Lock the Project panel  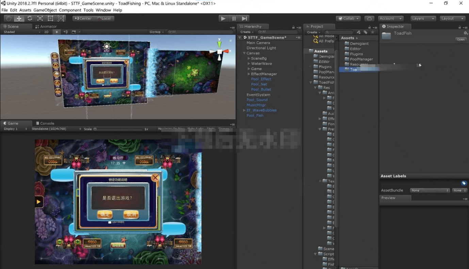pos(369,28)
